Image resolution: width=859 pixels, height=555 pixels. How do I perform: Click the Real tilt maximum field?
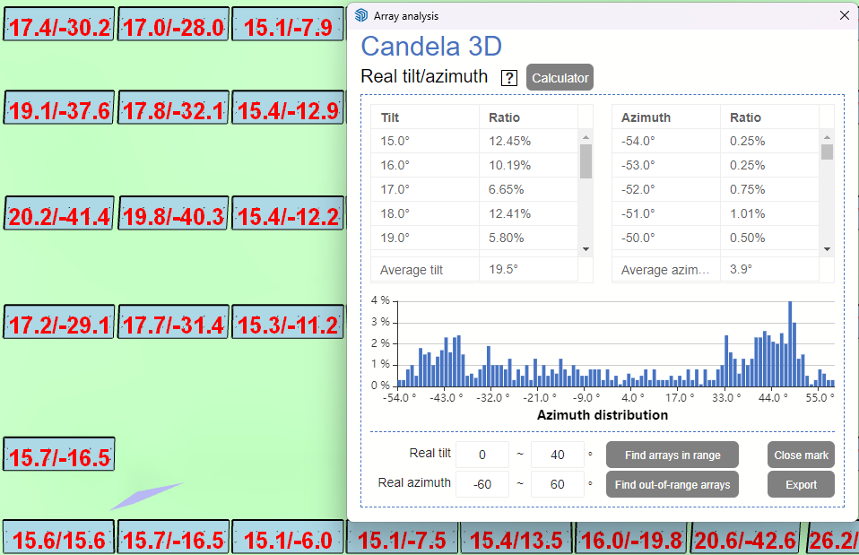pyautogui.click(x=558, y=455)
